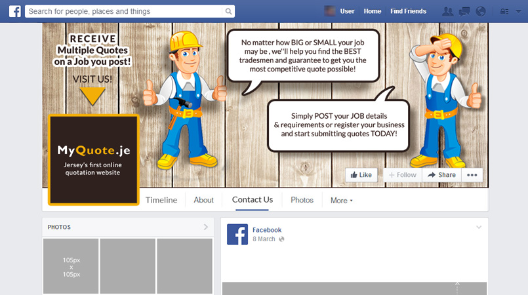
Task: Expand the More tab dropdown
Action: click(x=341, y=201)
